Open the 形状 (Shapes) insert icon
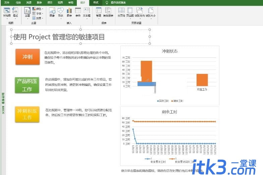This screenshot has width=263, height=175. 60,10
